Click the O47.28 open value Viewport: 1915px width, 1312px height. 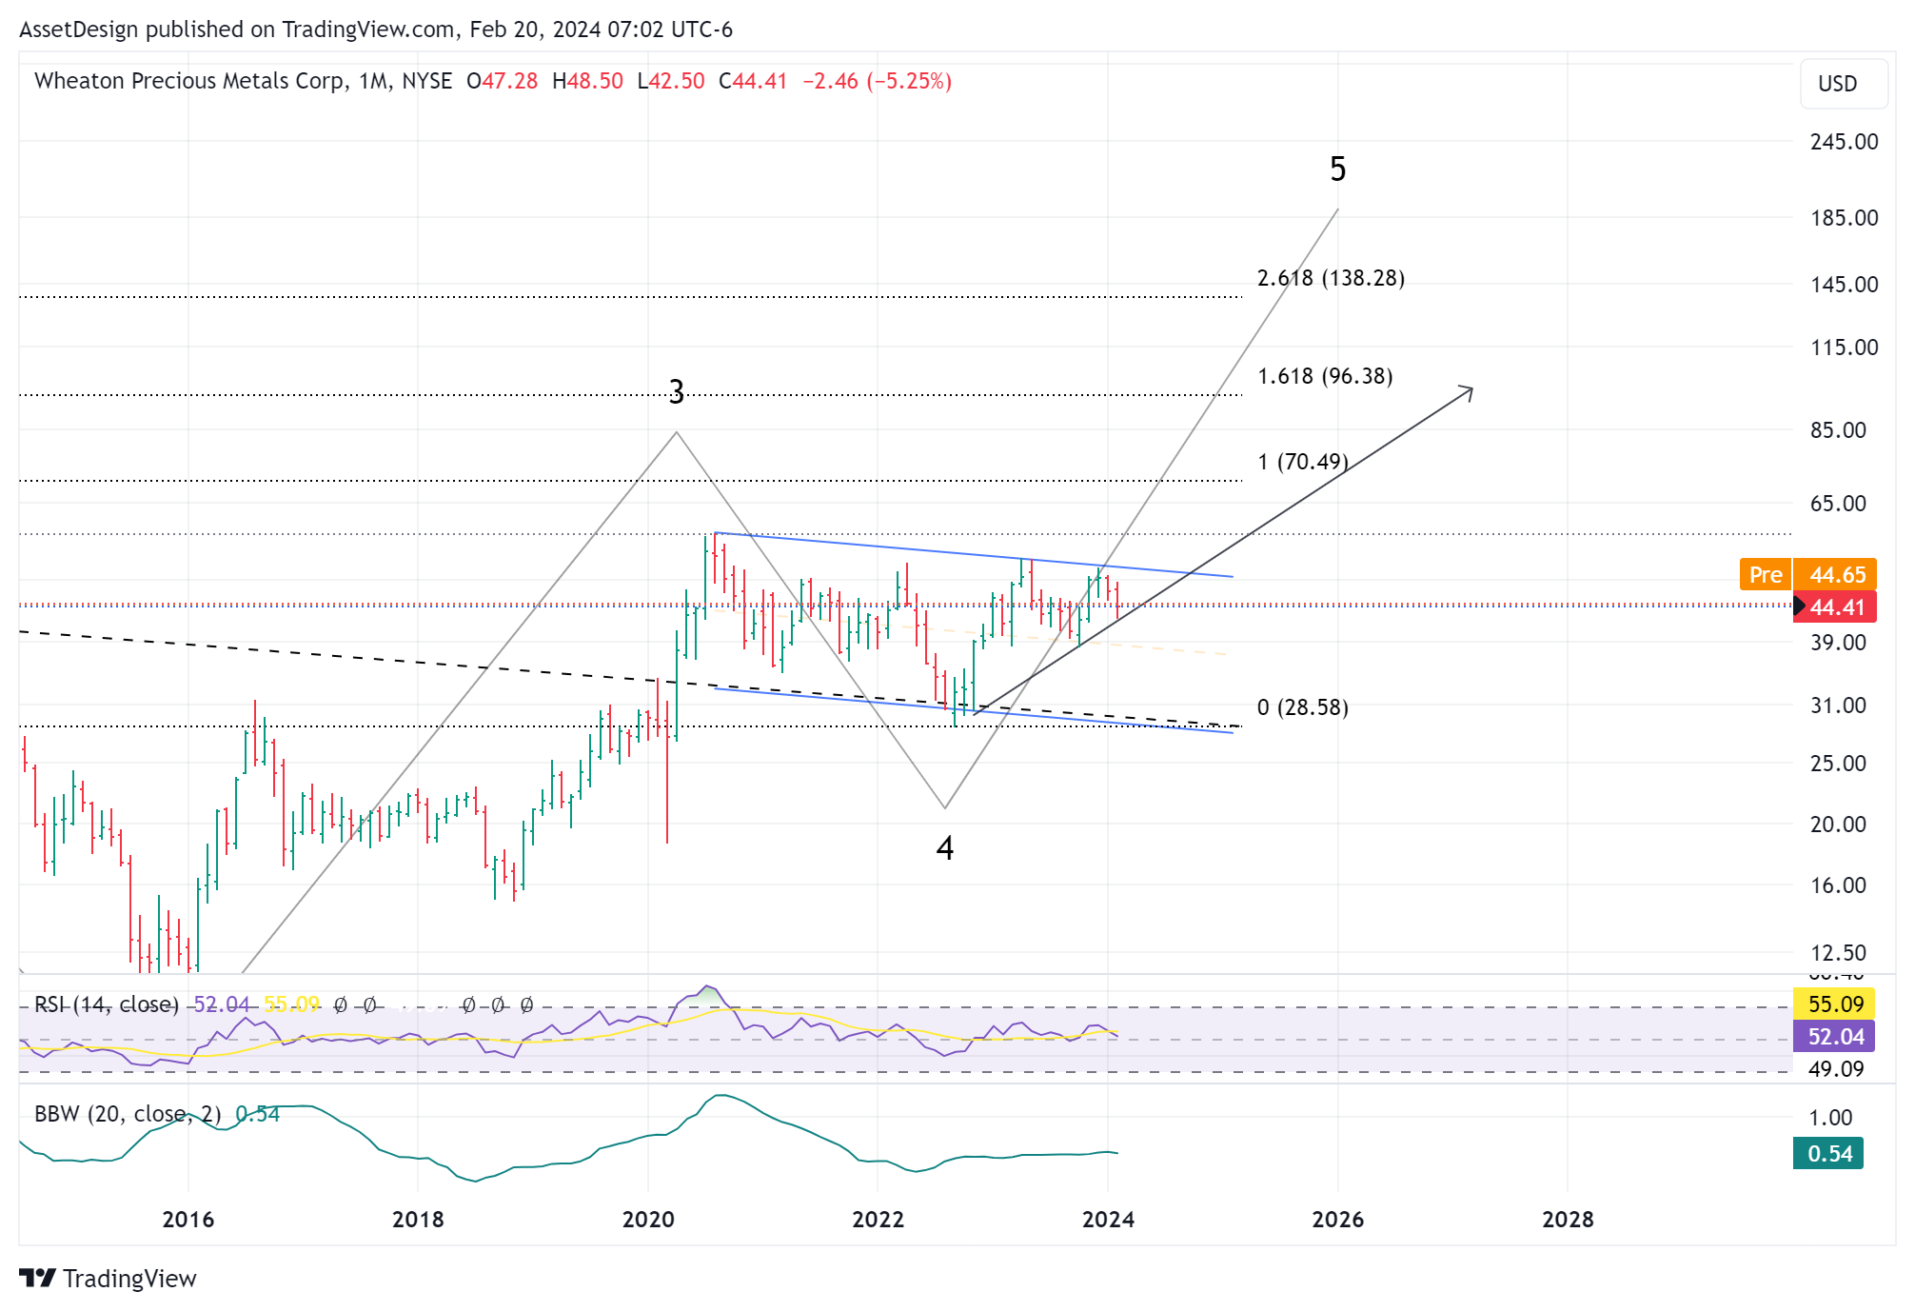tap(503, 81)
